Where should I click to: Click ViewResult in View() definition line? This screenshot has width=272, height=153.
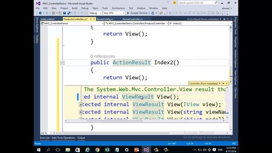click(x=138, y=97)
